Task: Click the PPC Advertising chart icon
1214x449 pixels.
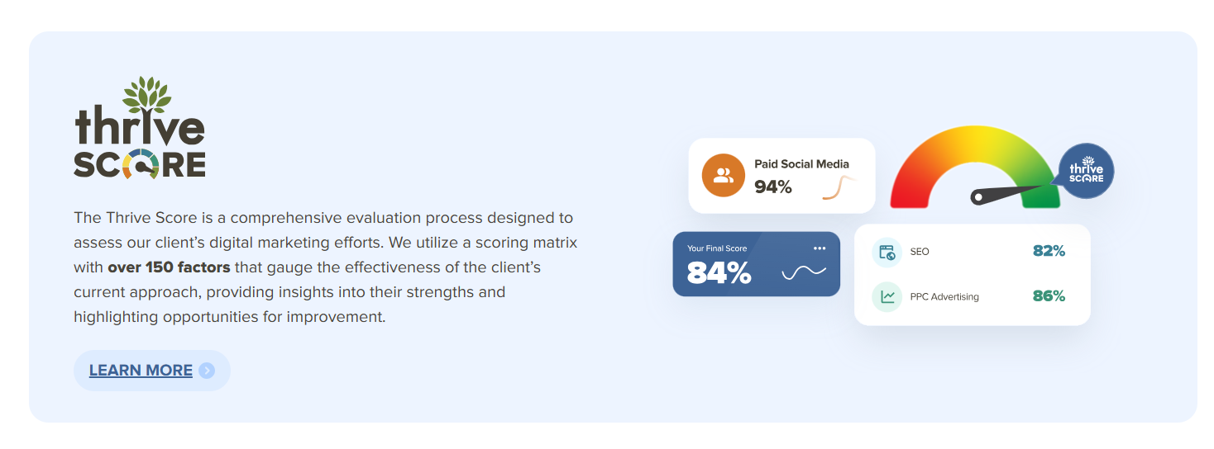Action: click(x=887, y=296)
